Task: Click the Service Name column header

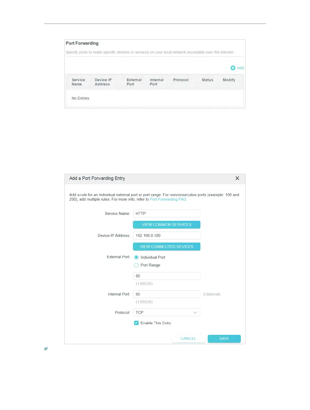Action: pyautogui.click(x=78, y=82)
